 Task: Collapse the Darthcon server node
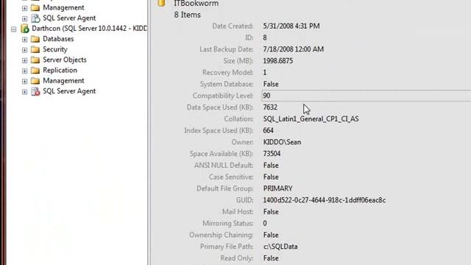tap(14, 29)
